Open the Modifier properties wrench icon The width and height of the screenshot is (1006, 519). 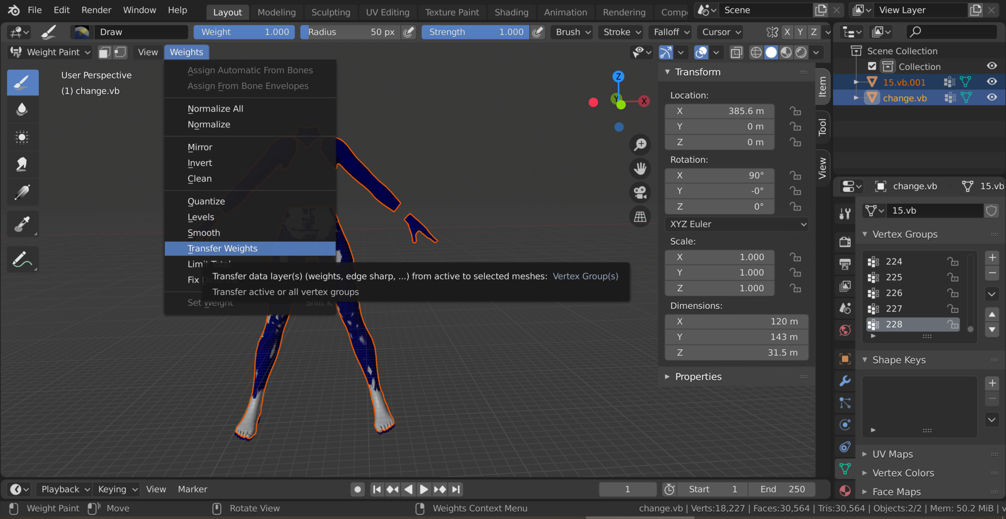point(845,381)
